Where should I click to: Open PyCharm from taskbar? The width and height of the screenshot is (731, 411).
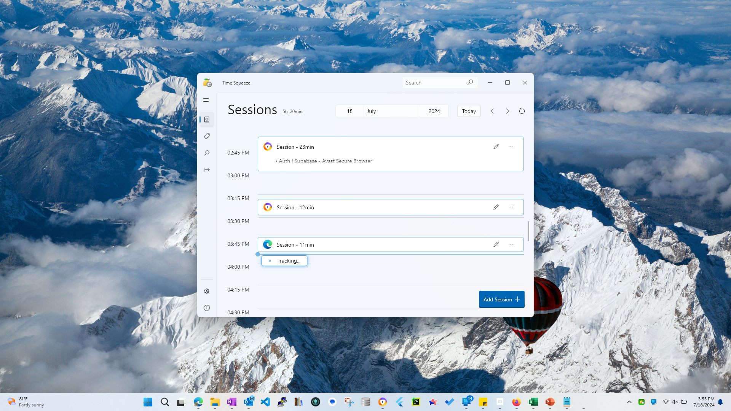pos(416,402)
